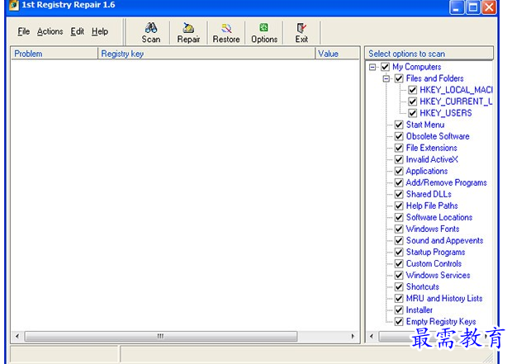The width and height of the screenshot is (512, 364).
Task: Select the Files and Folders label
Action: [435, 78]
